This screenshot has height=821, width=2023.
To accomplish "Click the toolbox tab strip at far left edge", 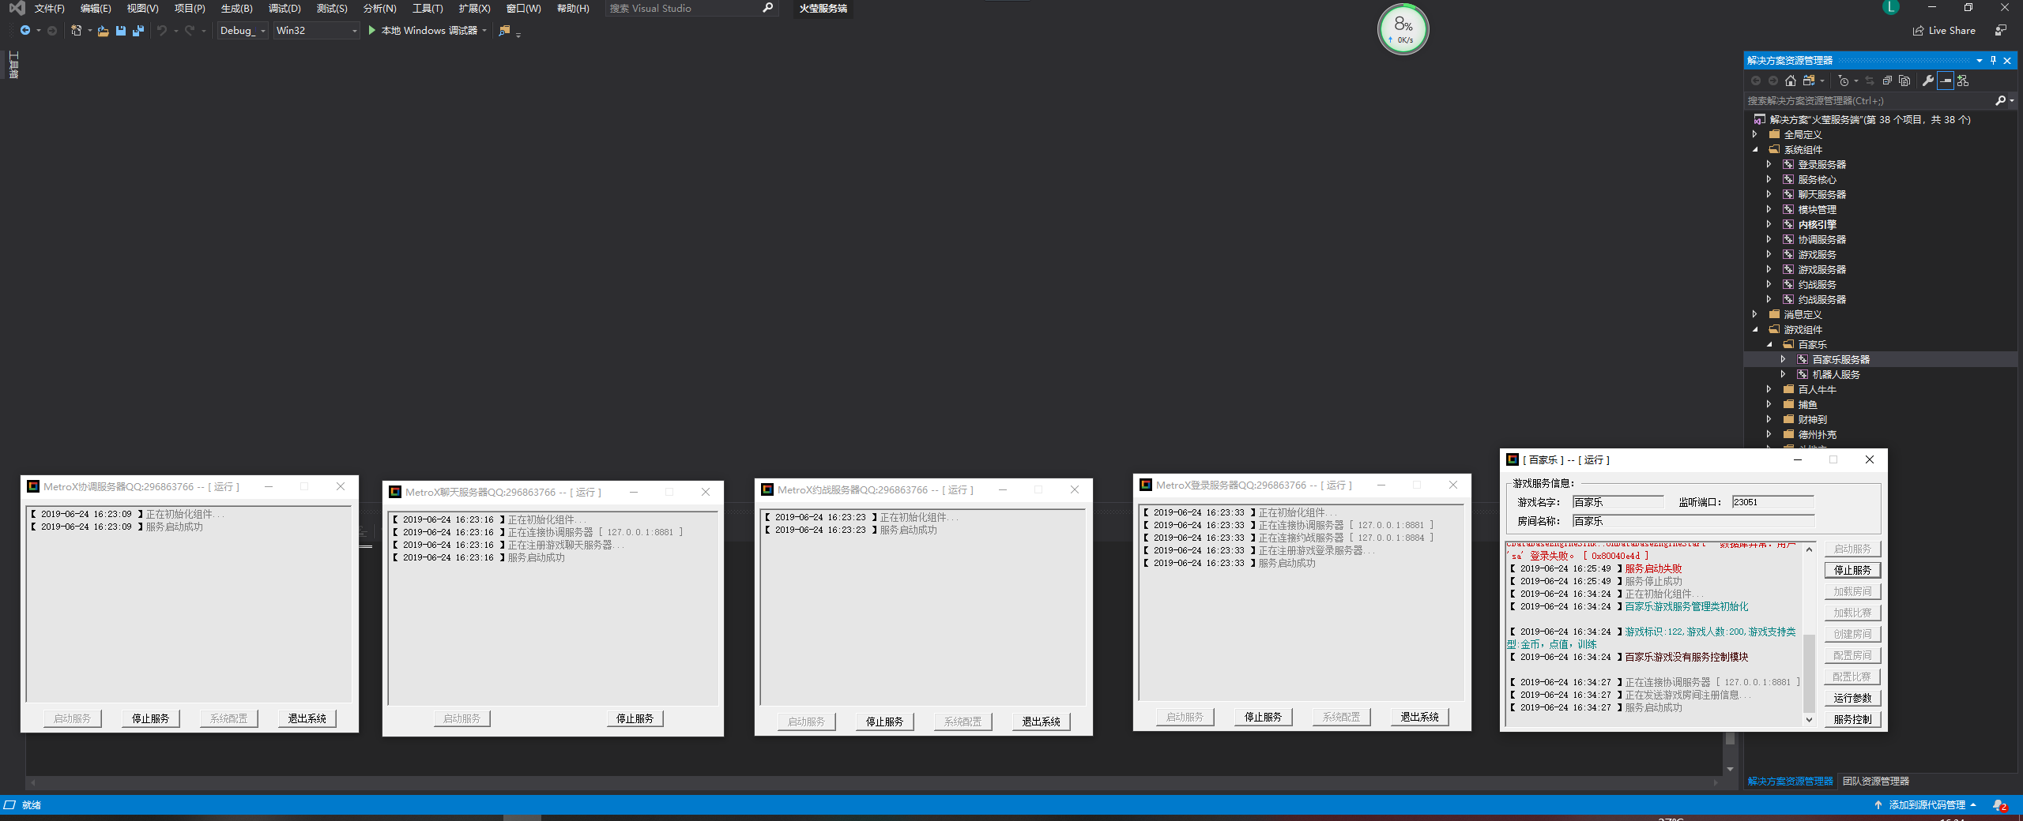I will point(13,65).
